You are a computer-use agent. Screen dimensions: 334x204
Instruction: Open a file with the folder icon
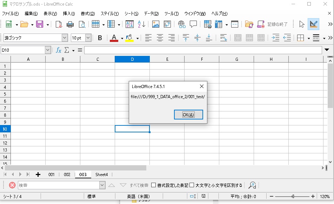[24, 24]
